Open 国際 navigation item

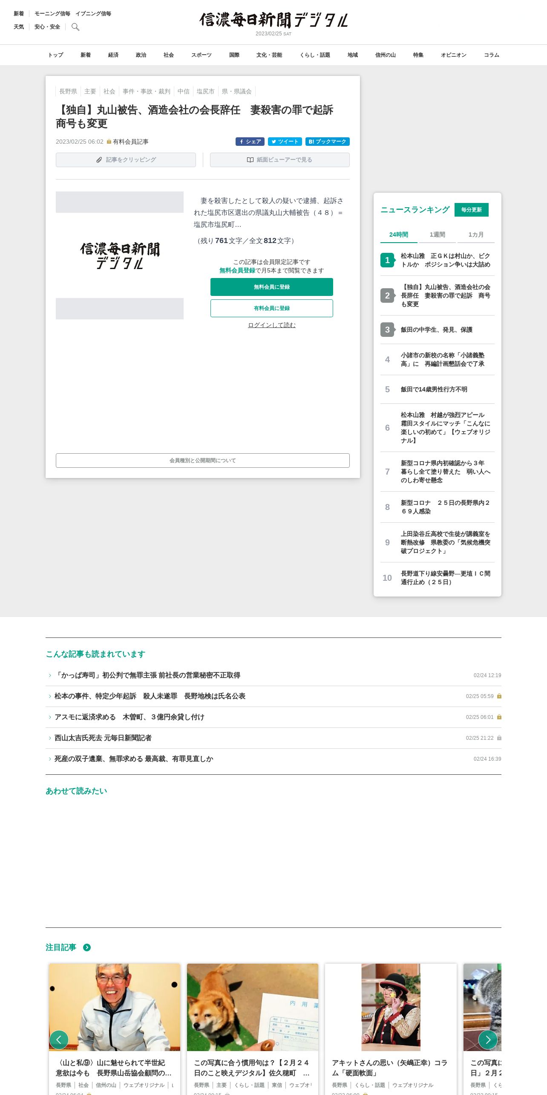coord(234,55)
